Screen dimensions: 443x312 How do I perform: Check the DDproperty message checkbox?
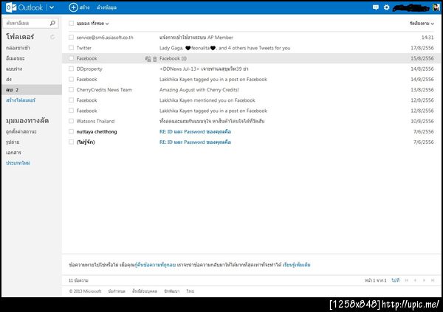tap(71, 69)
